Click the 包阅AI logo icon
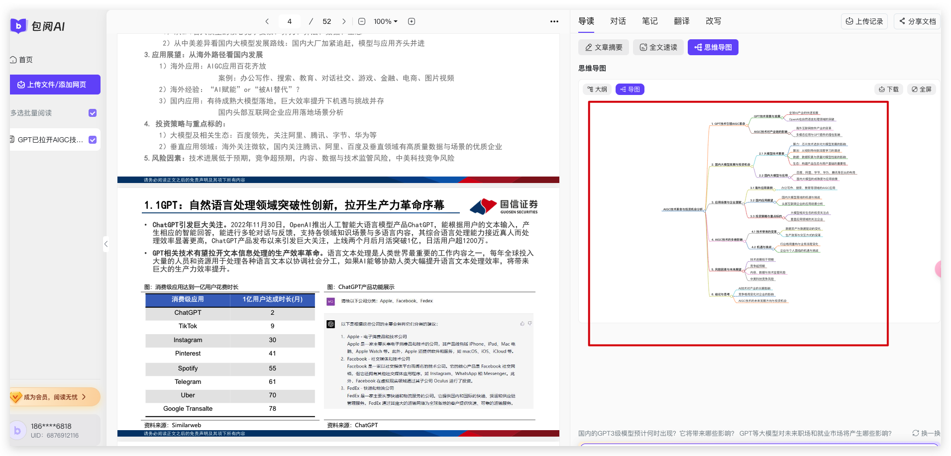This screenshot has height=456, width=951. (x=18, y=26)
